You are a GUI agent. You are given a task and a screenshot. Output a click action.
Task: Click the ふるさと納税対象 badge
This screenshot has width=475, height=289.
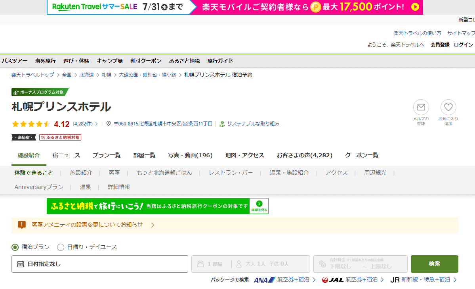point(60,137)
